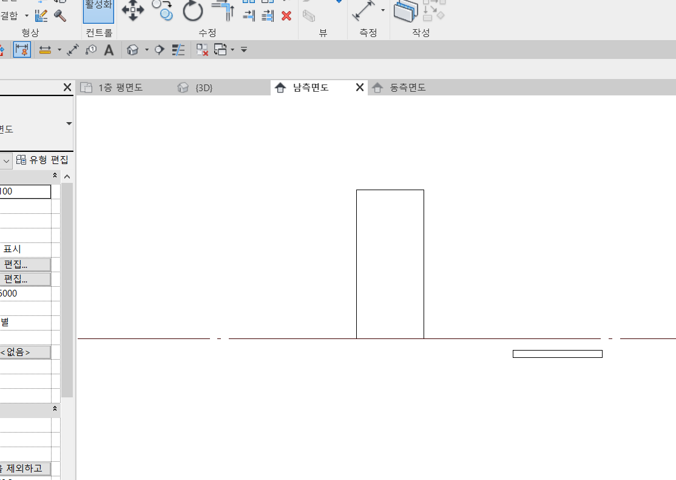676x480 pixels.
Task: Select the Move tool in the ribbon
Action: [133, 10]
